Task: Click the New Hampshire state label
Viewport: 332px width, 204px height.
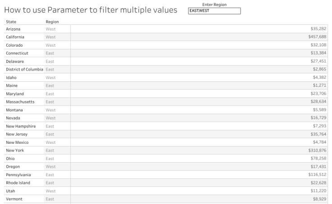Action: (x=21, y=126)
